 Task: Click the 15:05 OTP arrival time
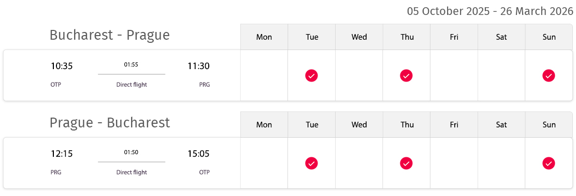199,154
